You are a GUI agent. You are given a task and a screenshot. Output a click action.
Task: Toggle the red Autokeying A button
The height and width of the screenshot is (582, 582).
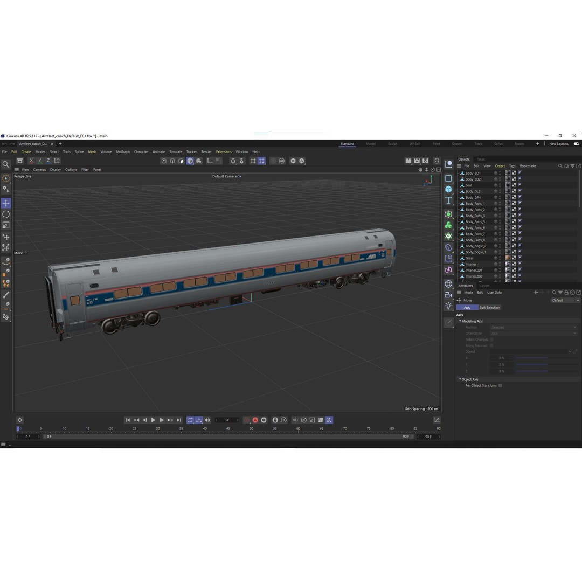pos(255,420)
